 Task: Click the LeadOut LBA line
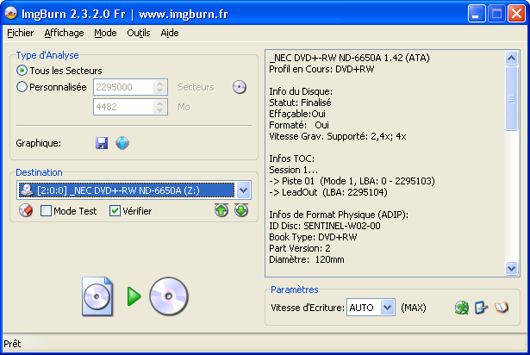point(327,192)
